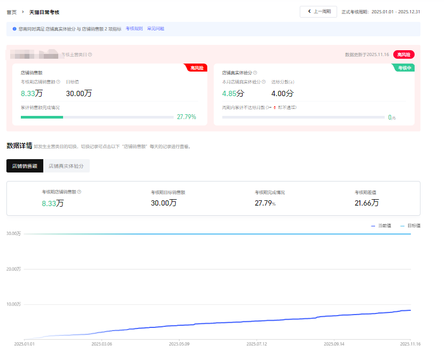This screenshot has width=444, height=353.
Task: Click the red 高风险 corner badge on sales card
Action: point(196,68)
